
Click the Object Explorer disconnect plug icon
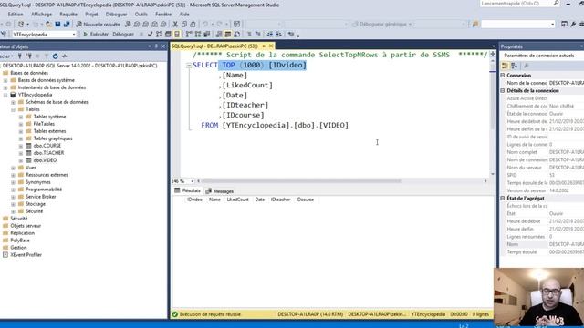tap(29, 56)
